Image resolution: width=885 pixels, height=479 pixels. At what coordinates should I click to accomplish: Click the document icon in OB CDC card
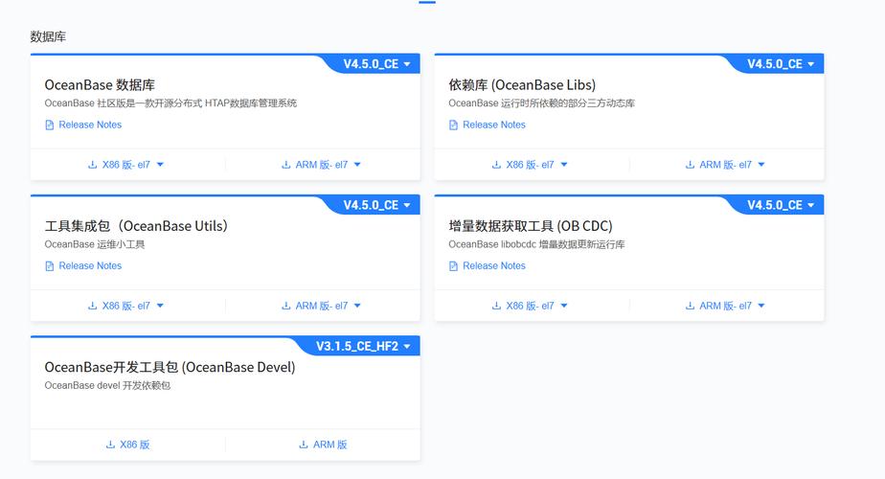(x=453, y=266)
